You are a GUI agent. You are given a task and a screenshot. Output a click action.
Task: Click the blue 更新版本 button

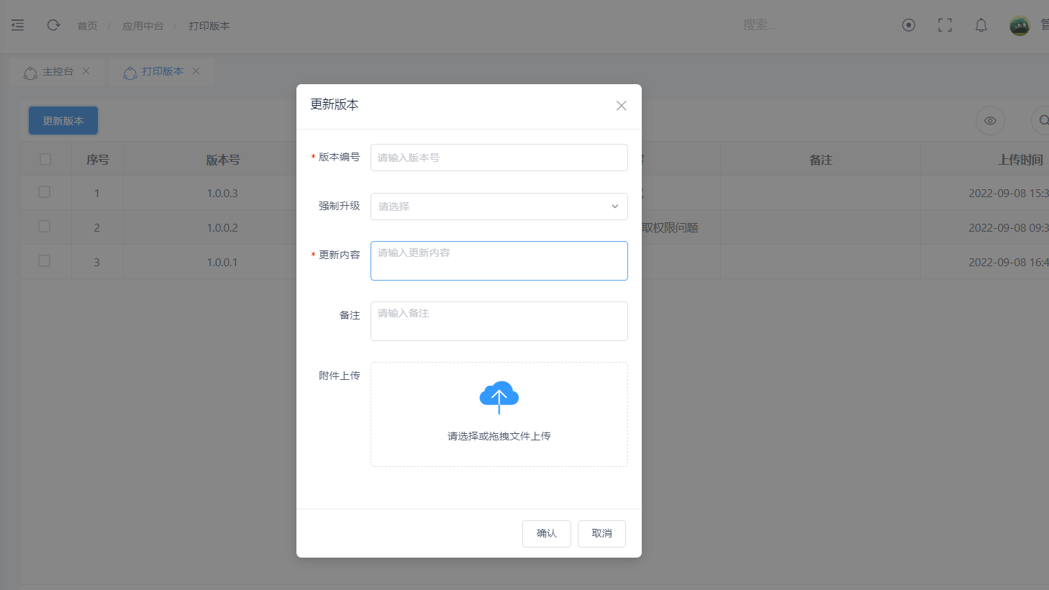coord(63,121)
